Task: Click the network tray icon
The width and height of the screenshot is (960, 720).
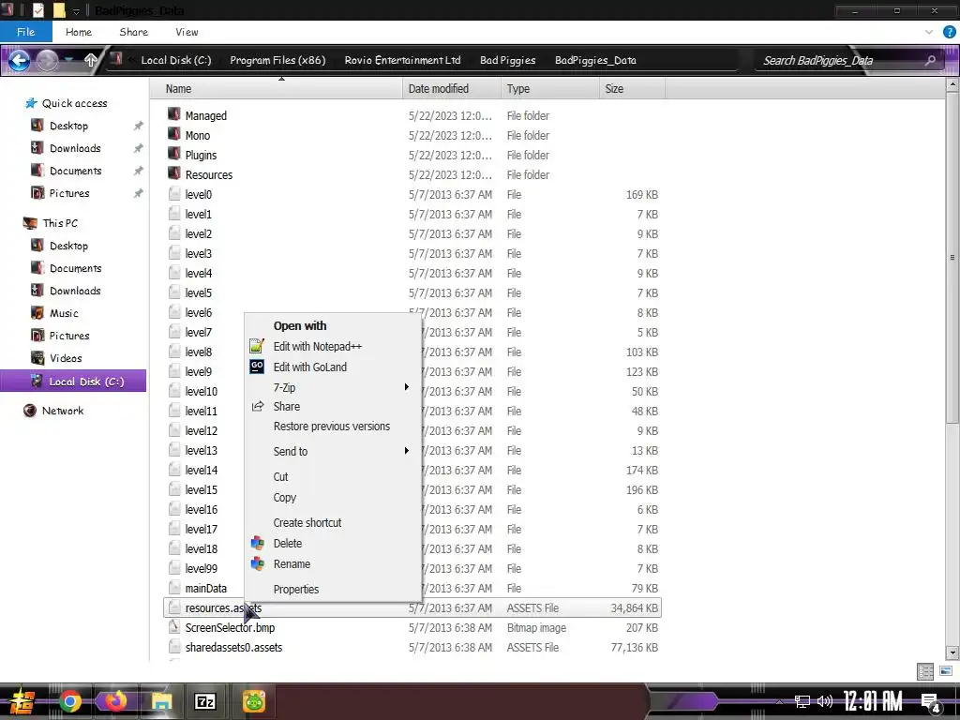Action: click(x=802, y=701)
